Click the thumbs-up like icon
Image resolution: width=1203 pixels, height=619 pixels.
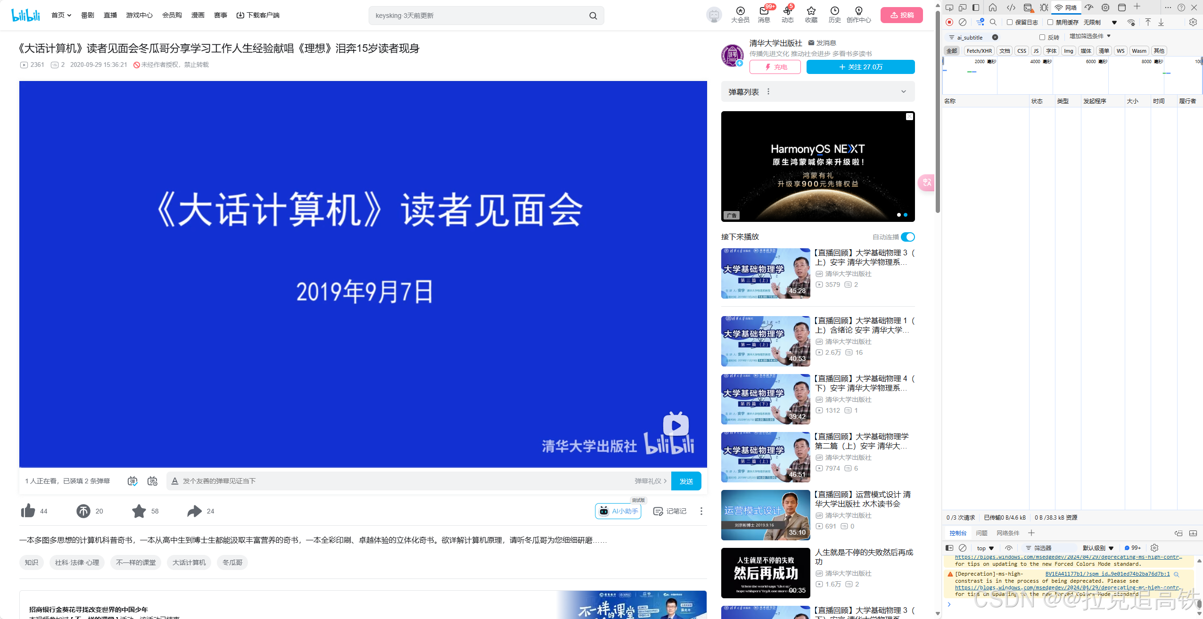pyautogui.click(x=28, y=511)
